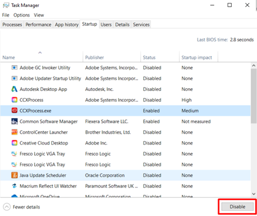Click the scrollbar up arrow
The height and width of the screenshot is (216, 257).
coord(254,66)
